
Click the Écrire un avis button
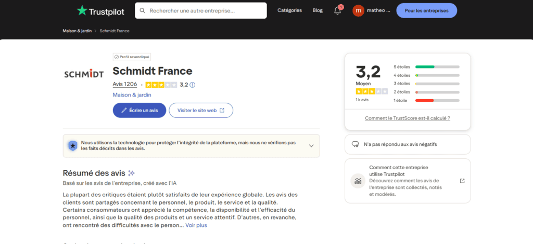tap(139, 110)
